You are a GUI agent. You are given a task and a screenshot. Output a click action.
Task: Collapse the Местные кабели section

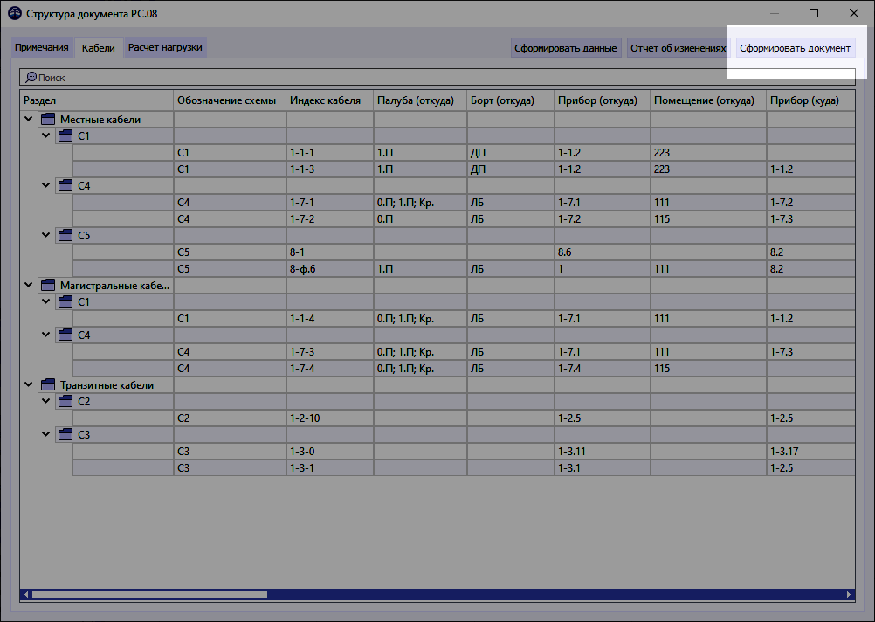[x=30, y=119]
